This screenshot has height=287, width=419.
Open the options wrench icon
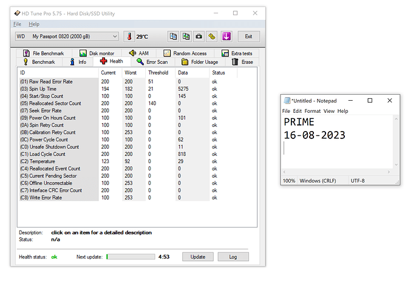212,36
